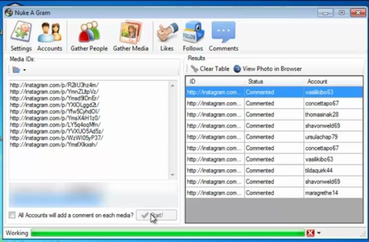Screen dimensions: 369x242
Task: Minimize the Nuke A Gram window
Action: (x=325, y=13)
